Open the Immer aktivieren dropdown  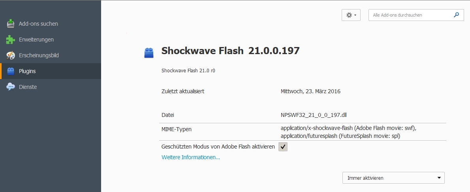pos(393,178)
